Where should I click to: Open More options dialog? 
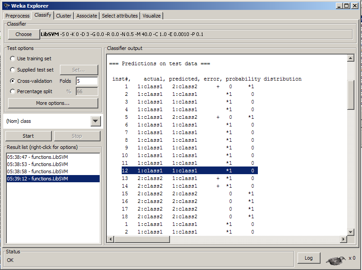point(53,103)
